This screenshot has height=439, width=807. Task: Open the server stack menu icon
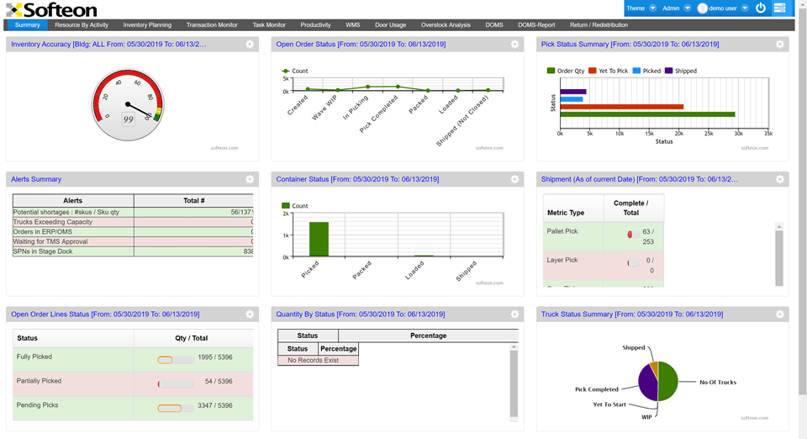pos(780,8)
